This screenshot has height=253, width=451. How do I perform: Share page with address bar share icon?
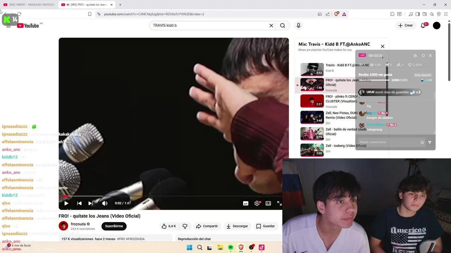point(328,14)
